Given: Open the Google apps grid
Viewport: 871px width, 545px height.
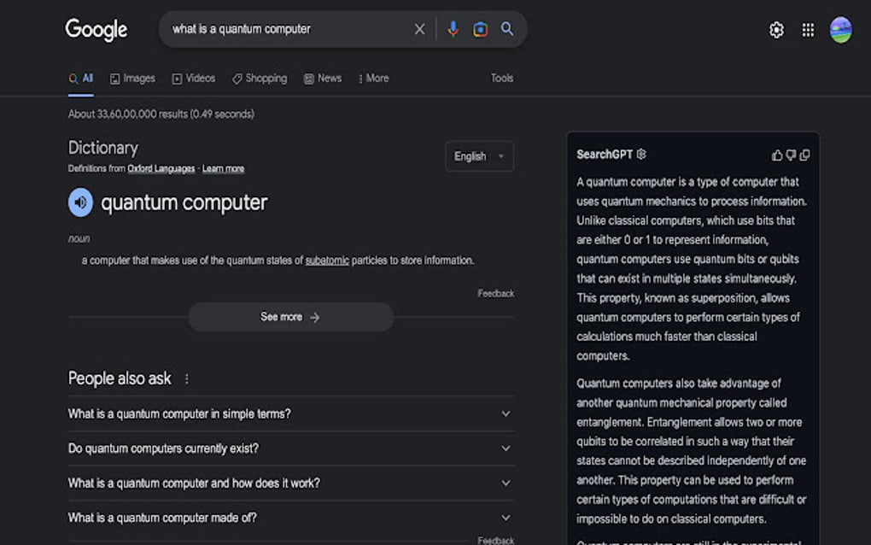Looking at the screenshot, I should 807,29.
